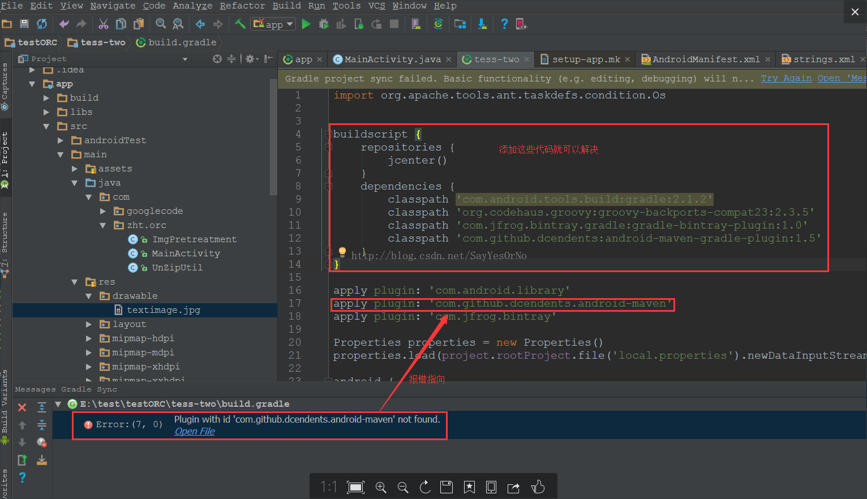867x499 pixels.
Task: Collapse the buildscript block fold marker
Action: pyautogui.click(x=328, y=134)
